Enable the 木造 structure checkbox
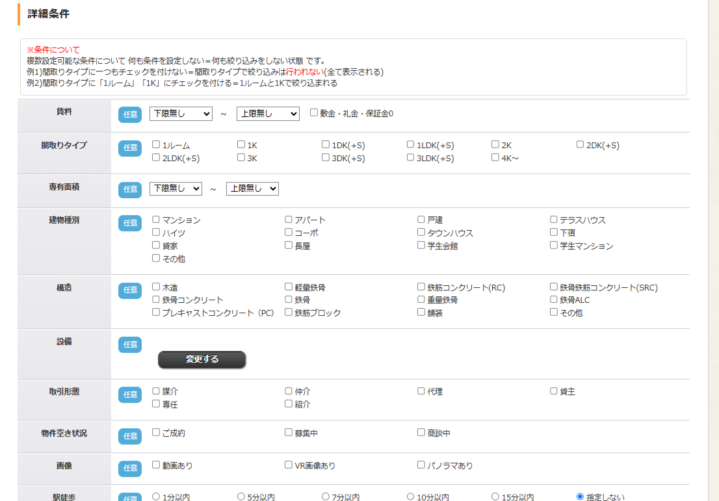Image resolution: width=719 pixels, height=501 pixels. [x=155, y=287]
